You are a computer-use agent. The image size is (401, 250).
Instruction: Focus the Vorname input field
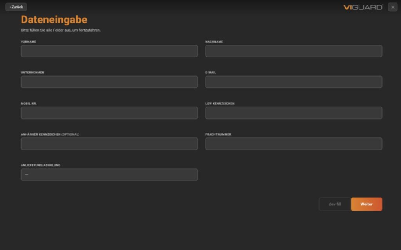109,51
